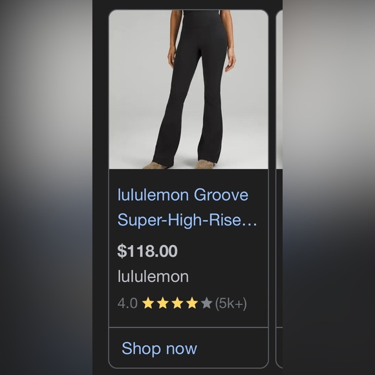Click the model's tan shoes in photo
This screenshot has width=375, height=375.
(180, 165)
